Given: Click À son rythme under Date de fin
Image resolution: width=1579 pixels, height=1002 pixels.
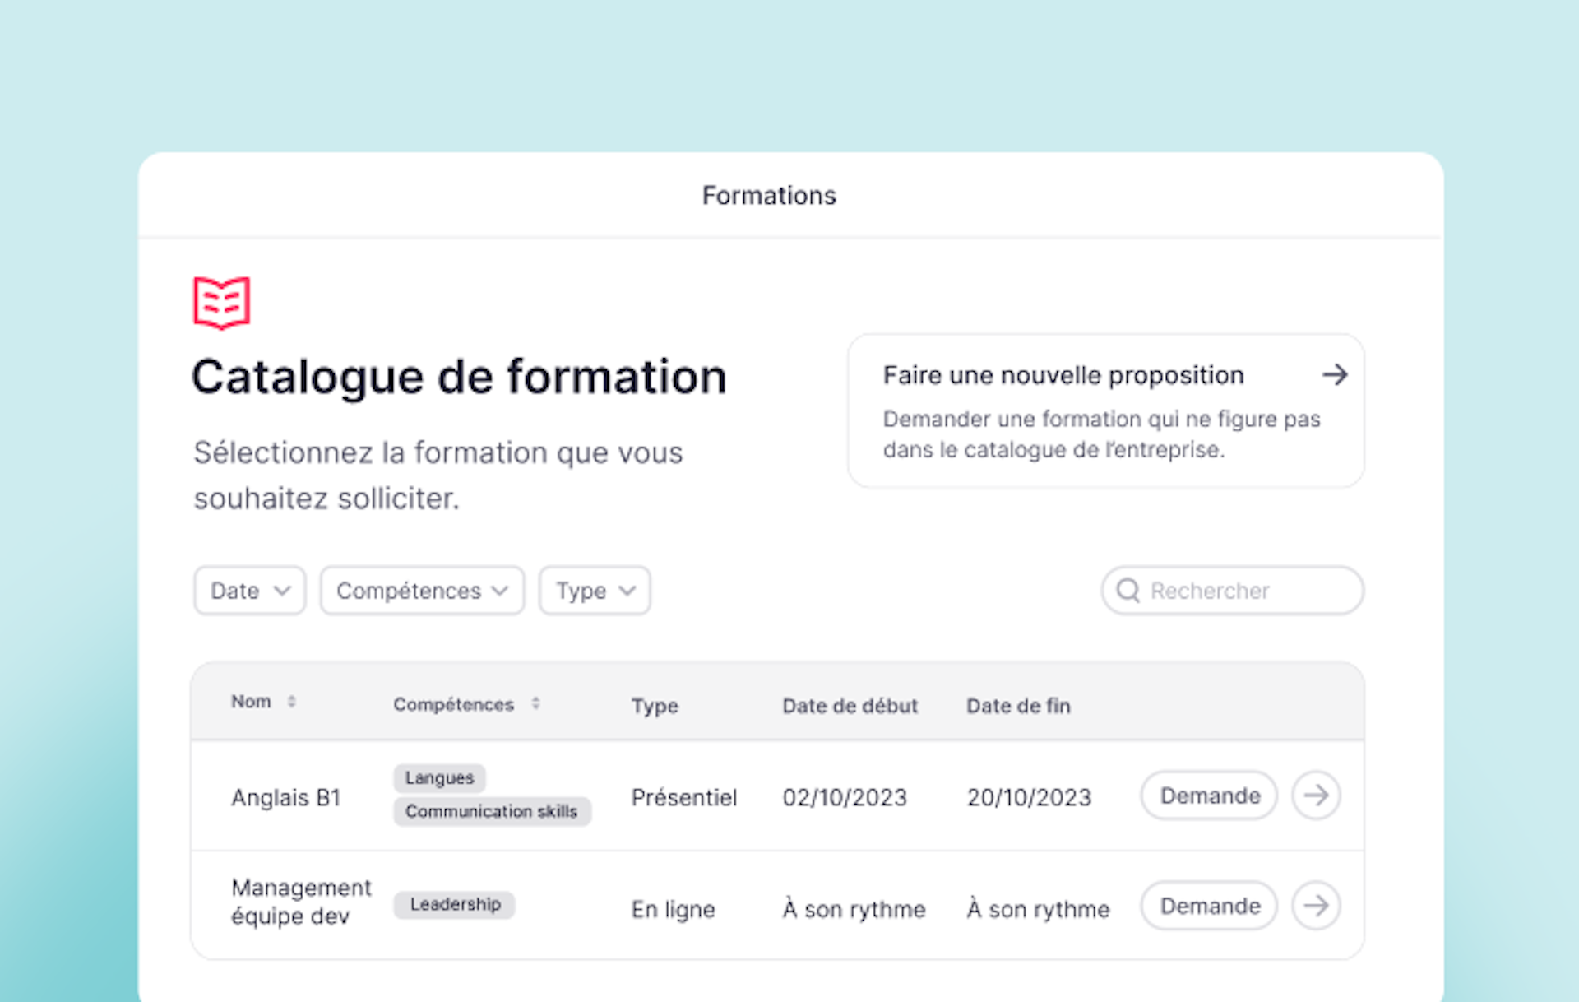Looking at the screenshot, I should [1038, 909].
